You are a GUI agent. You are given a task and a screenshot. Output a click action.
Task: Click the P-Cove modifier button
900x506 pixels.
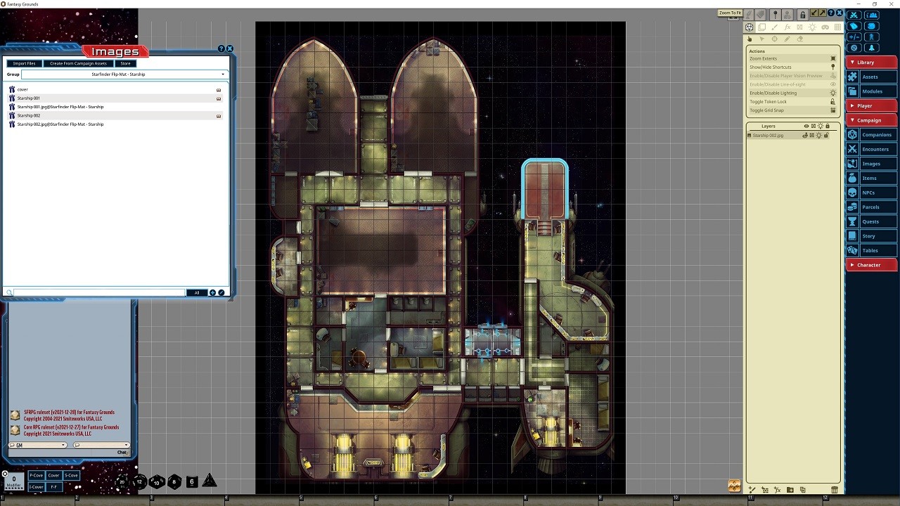click(x=36, y=476)
